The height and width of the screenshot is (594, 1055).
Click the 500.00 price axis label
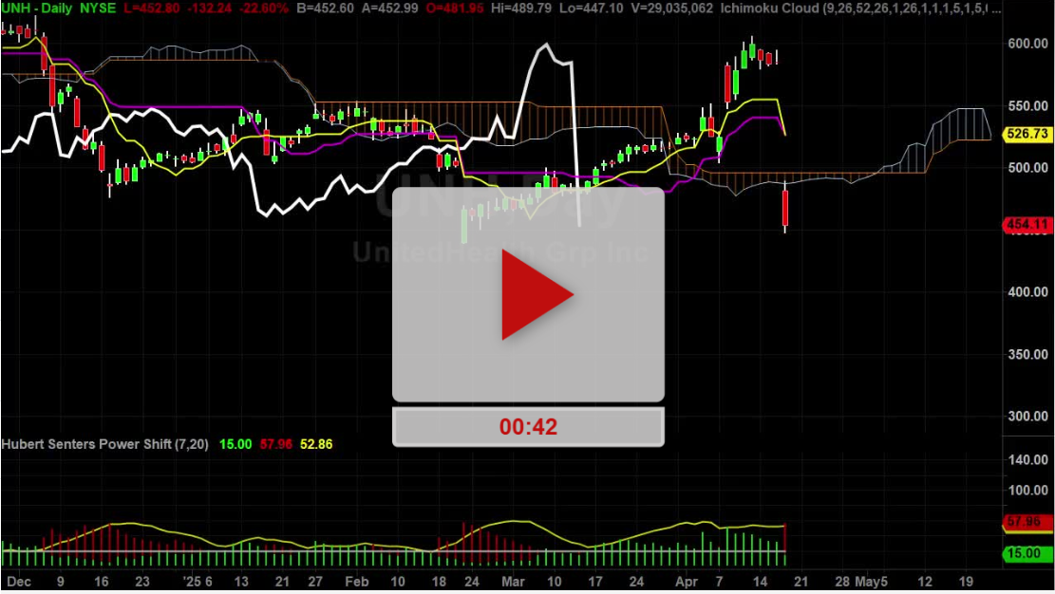pos(1027,168)
